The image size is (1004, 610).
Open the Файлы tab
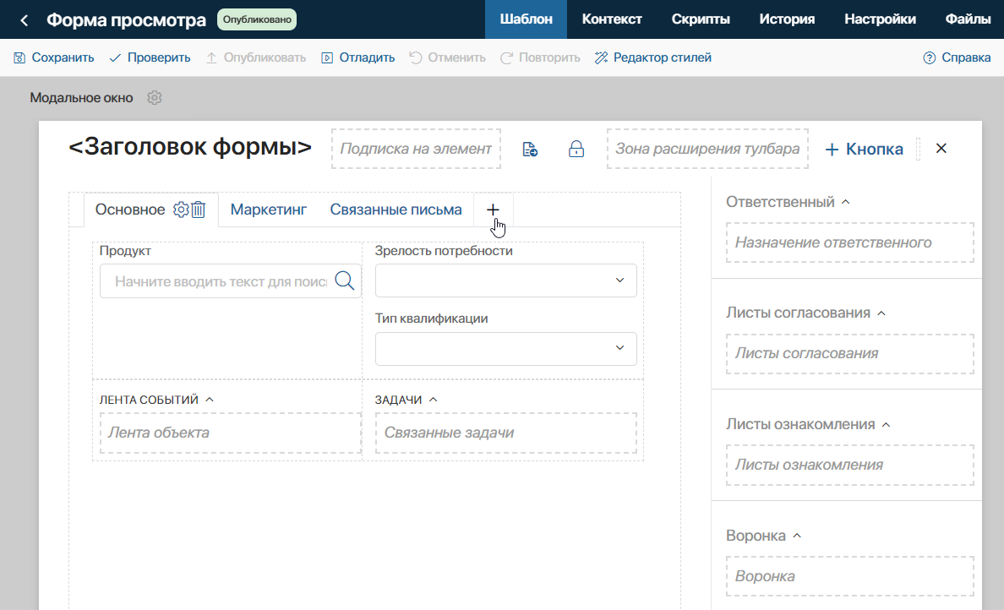tap(969, 19)
